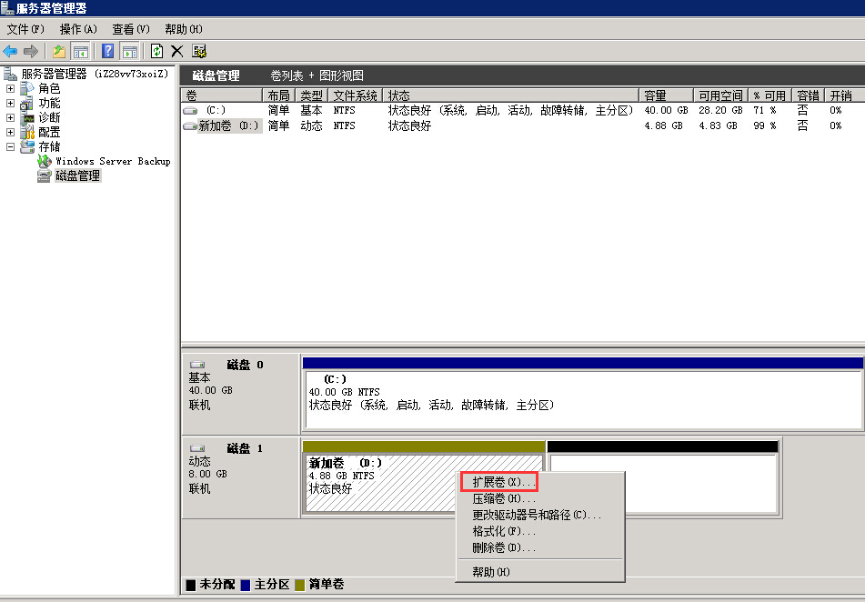Image resolution: width=865 pixels, height=602 pixels.
Task: Click the blue Help question mark icon
Action: pyautogui.click(x=107, y=51)
